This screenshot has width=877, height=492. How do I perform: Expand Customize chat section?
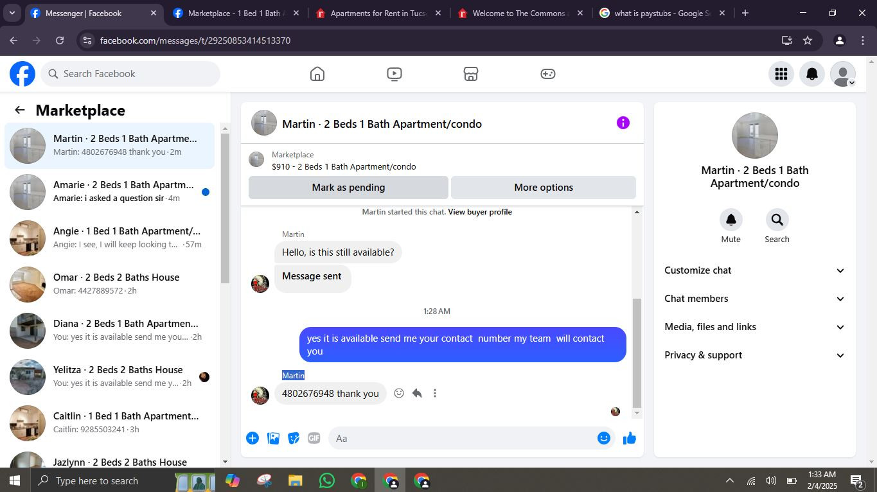pyautogui.click(x=755, y=270)
